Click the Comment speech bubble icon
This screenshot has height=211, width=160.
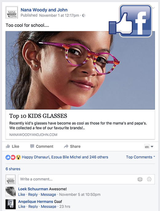[x=32, y=146]
